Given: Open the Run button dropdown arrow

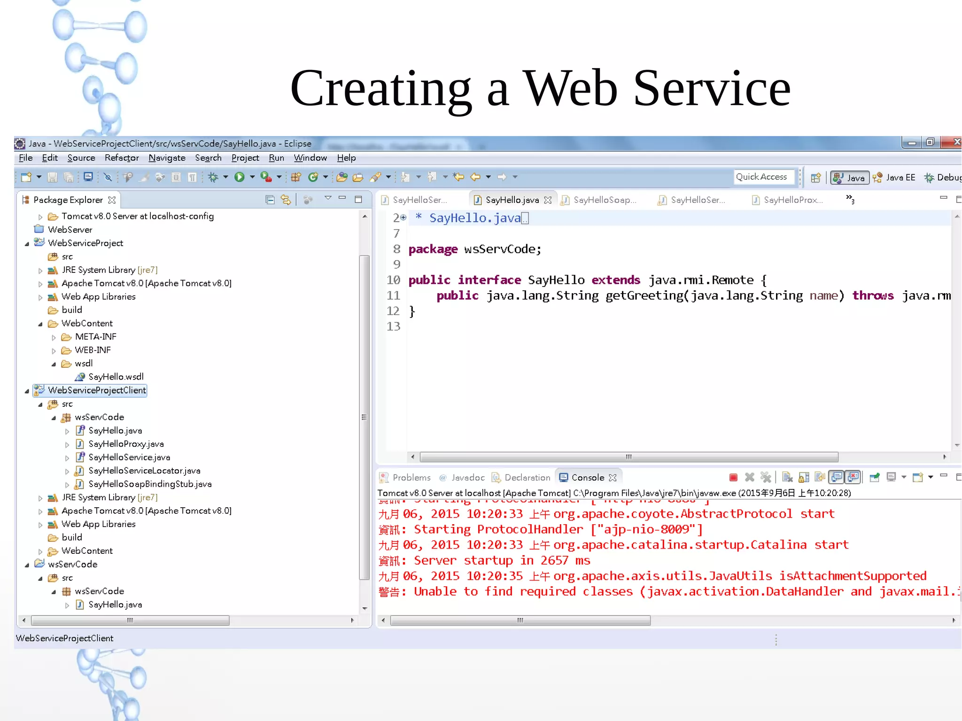Looking at the screenshot, I should pyautogui.click(x=252, y=177).
